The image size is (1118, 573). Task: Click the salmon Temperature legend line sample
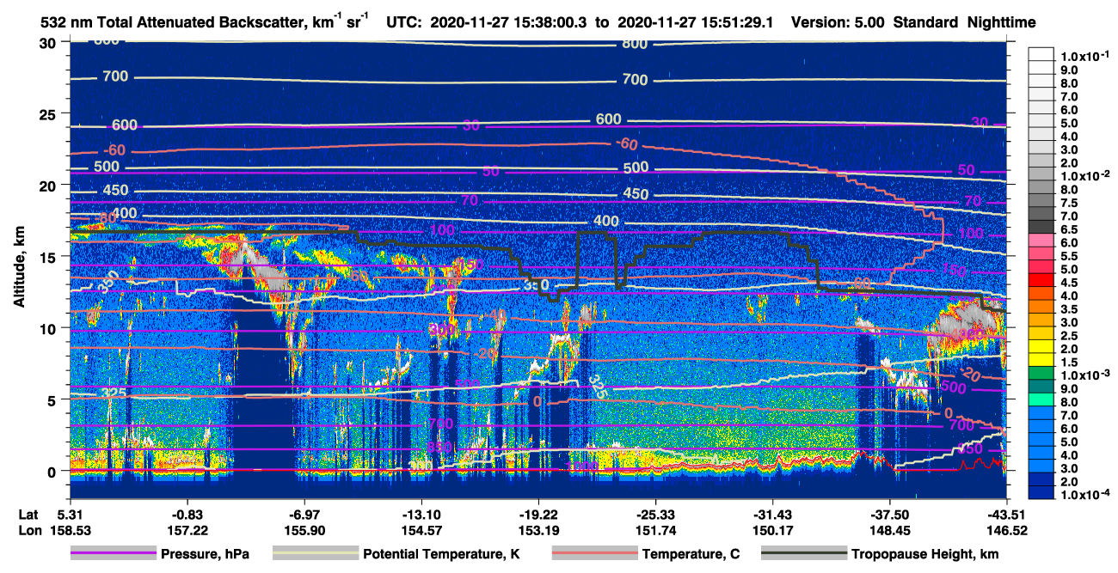click(x=593, y=554)
